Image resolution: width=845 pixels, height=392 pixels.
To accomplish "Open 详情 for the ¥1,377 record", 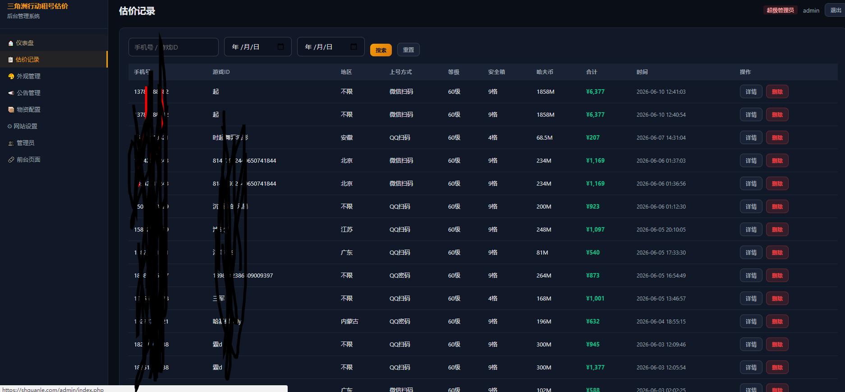I will (x=751, y=367).
